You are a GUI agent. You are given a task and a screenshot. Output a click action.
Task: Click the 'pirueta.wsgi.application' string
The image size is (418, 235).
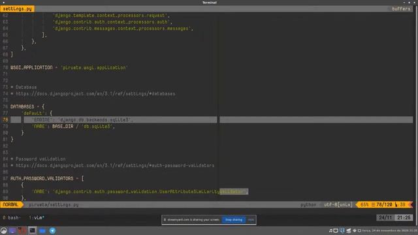point(94,68)
